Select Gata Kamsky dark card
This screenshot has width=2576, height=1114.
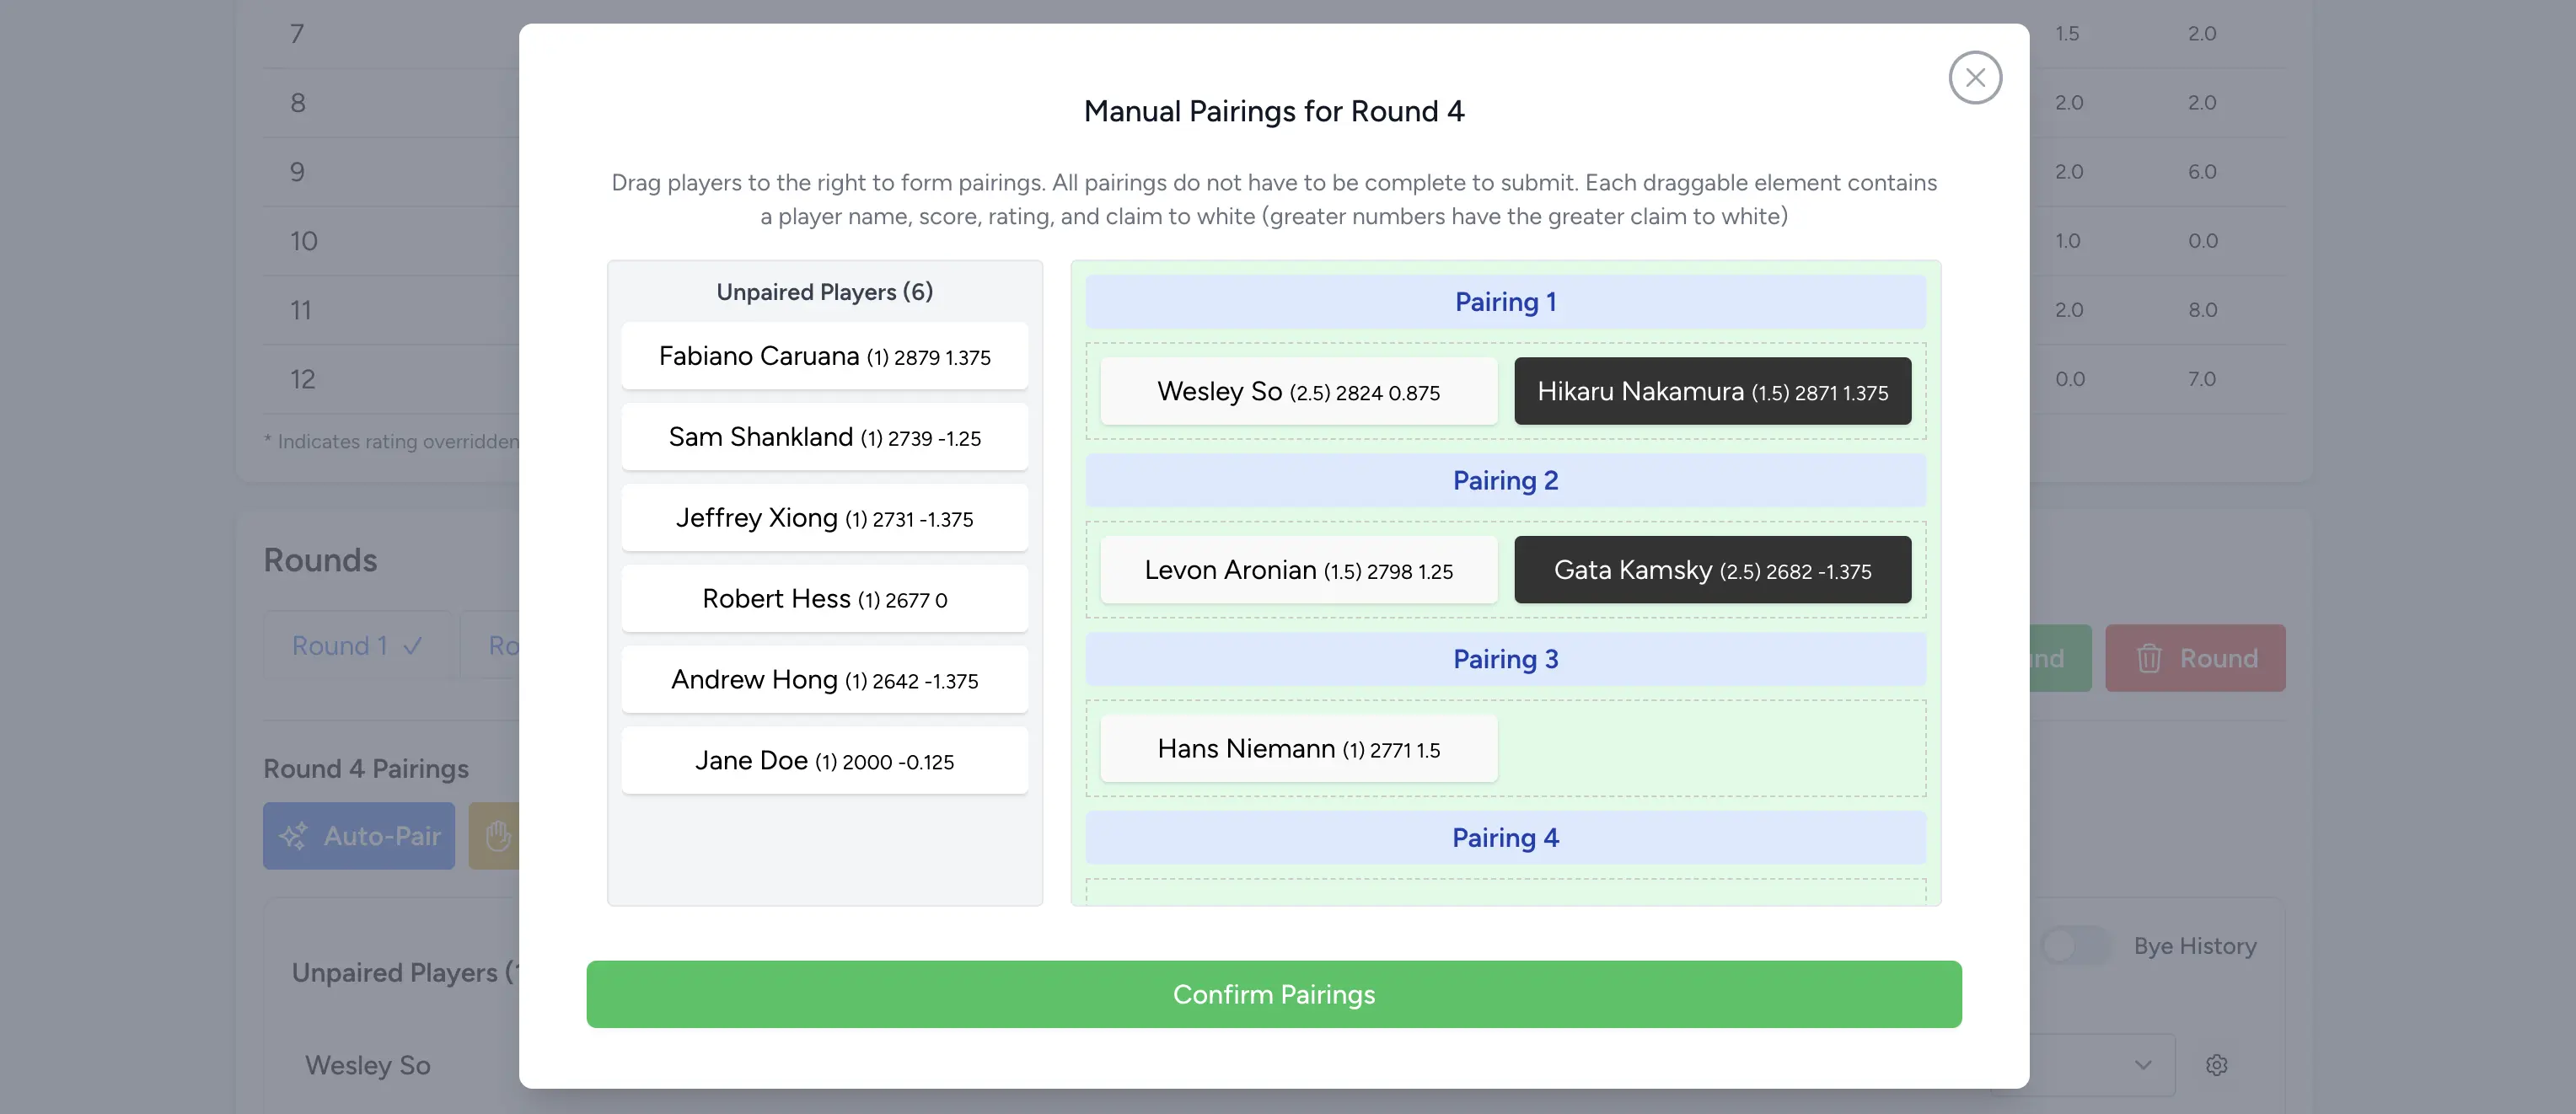click(x=1711, y=570)
